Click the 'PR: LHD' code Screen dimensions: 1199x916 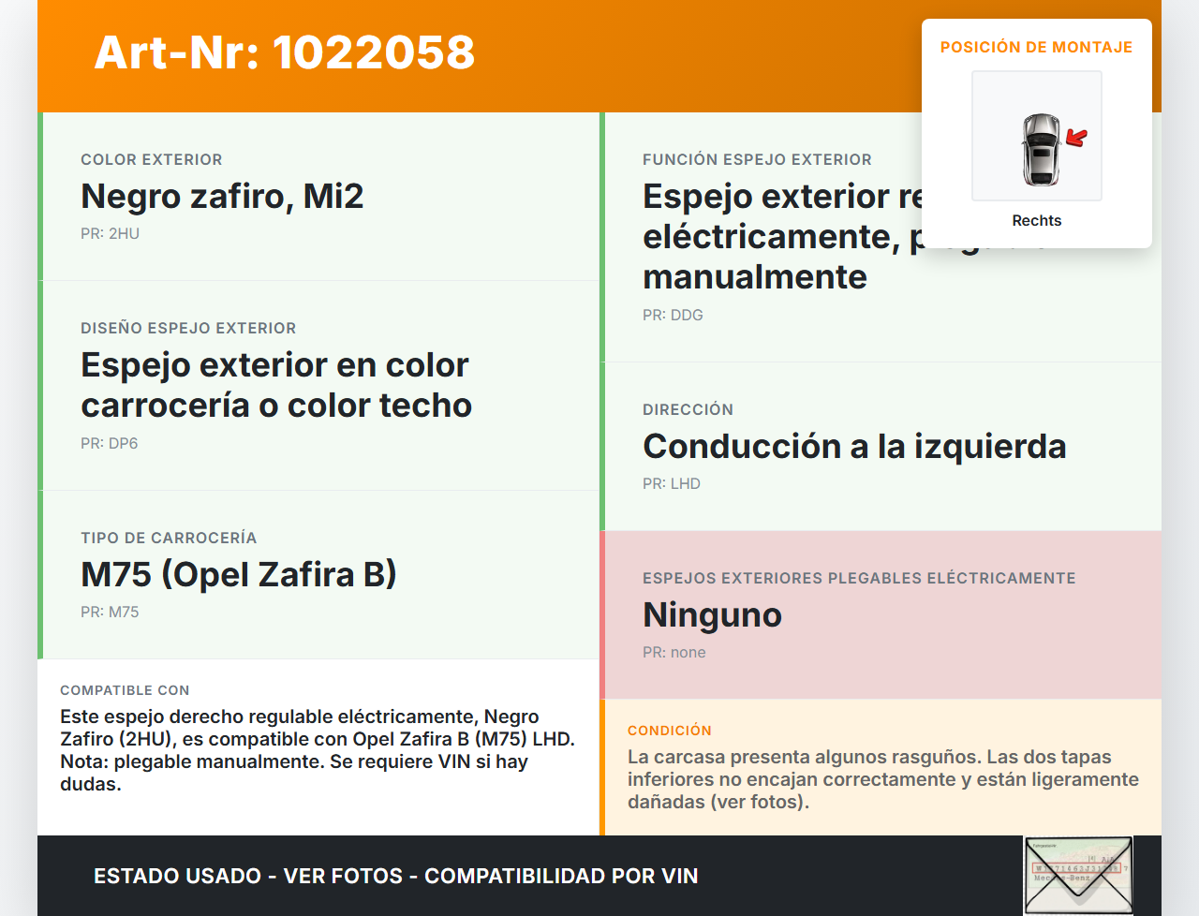pos(672,484)
